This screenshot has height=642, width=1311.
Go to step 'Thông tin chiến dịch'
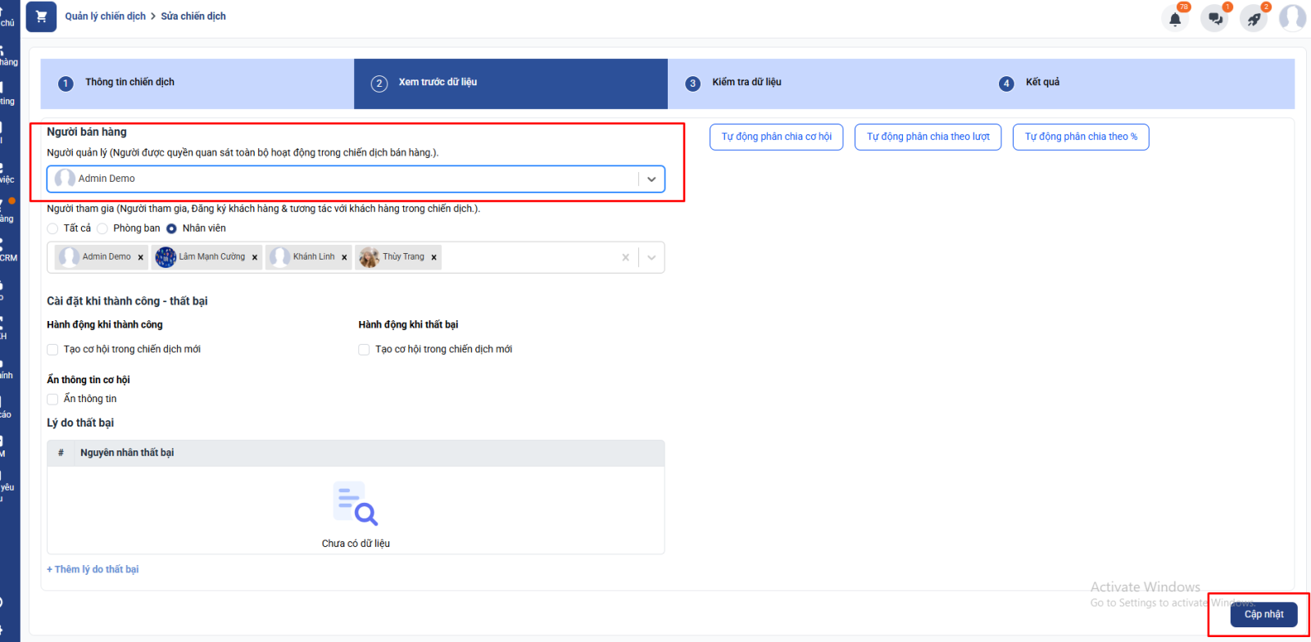pyautogui.click(x=129, y=83)
